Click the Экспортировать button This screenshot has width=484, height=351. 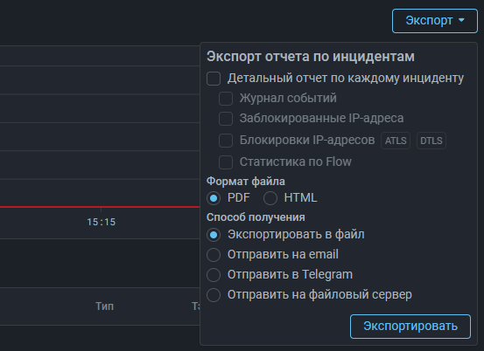point(410,327)
